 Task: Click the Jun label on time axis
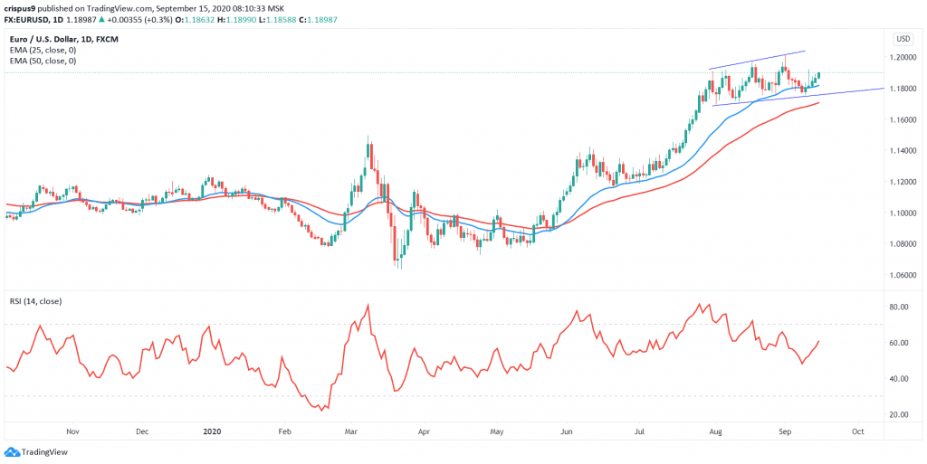[568, 432]
